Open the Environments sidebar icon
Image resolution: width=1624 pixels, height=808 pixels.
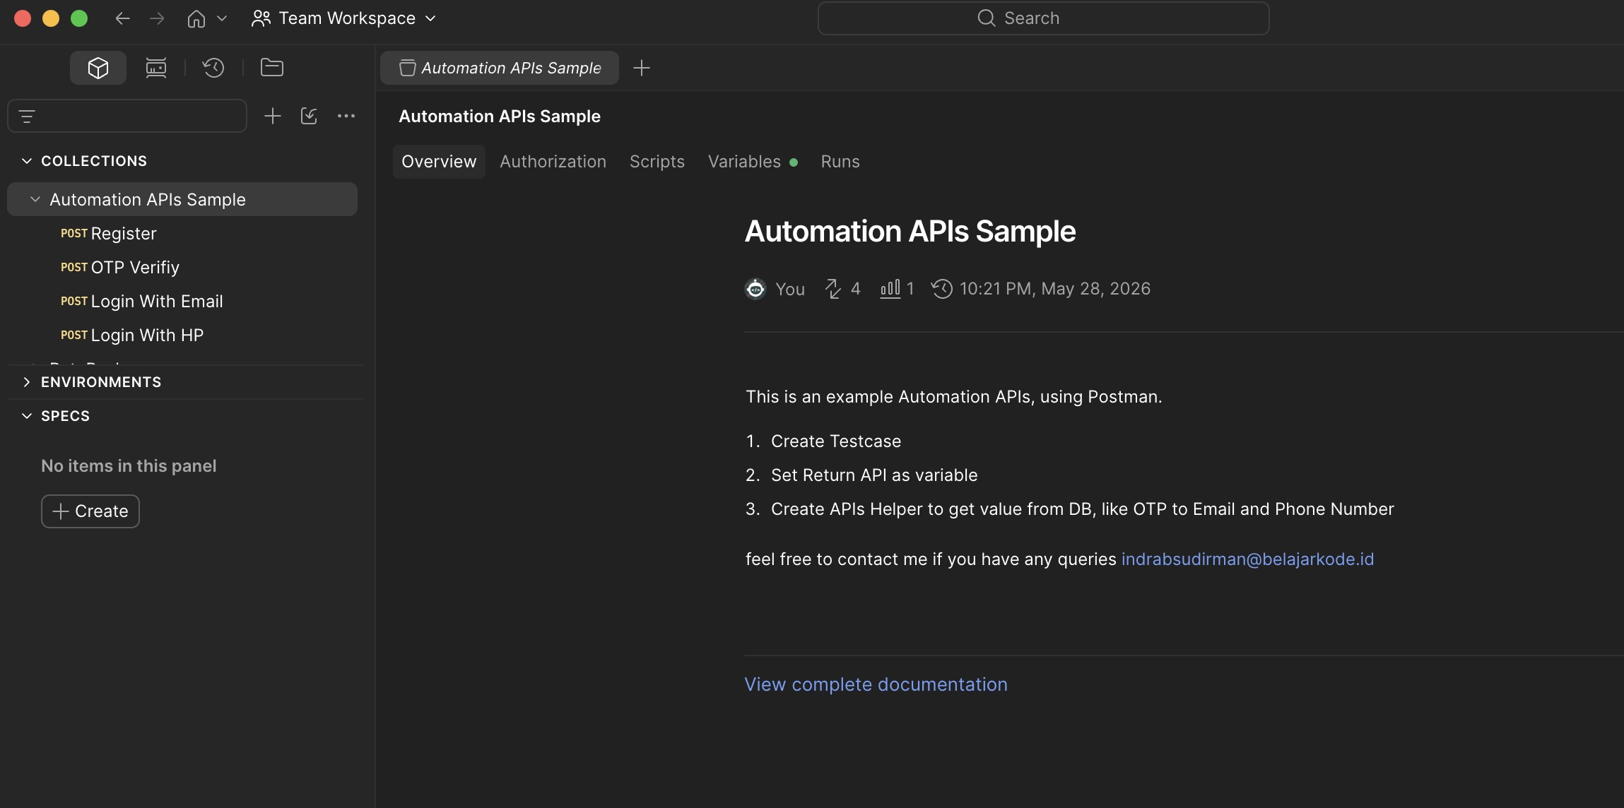tap(155, 68)
